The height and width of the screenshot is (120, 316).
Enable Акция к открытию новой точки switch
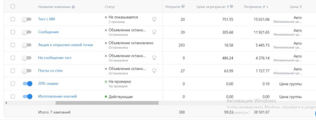tap(27, 45)
